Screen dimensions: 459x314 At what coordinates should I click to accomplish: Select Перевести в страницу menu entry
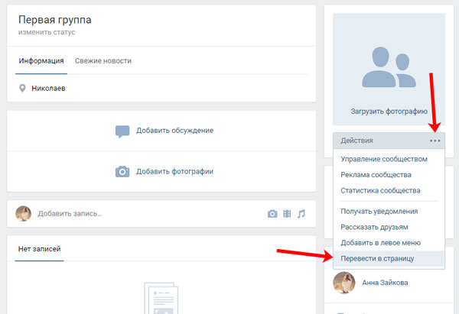[377, 258]
